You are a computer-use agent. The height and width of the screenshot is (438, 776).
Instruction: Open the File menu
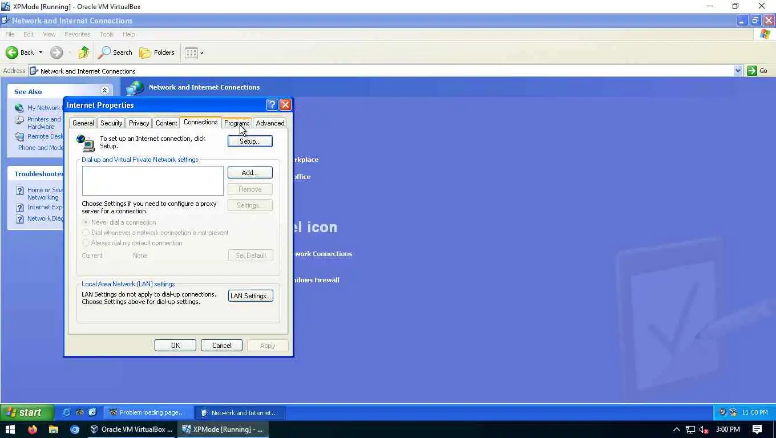10,34
